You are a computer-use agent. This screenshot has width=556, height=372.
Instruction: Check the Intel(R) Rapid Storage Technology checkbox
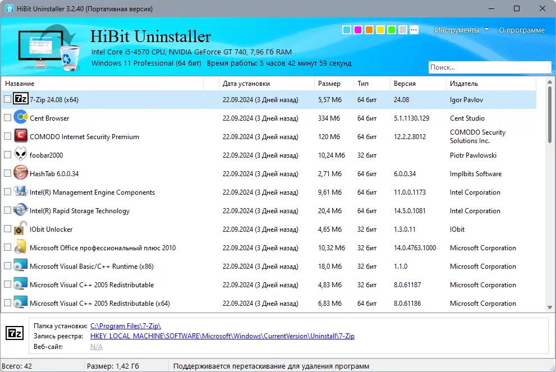[x=7, y=210]
